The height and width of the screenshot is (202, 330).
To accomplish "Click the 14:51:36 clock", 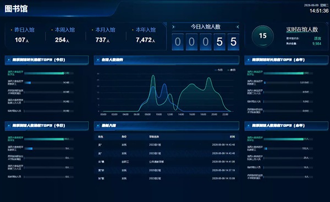I will point(319,11).
